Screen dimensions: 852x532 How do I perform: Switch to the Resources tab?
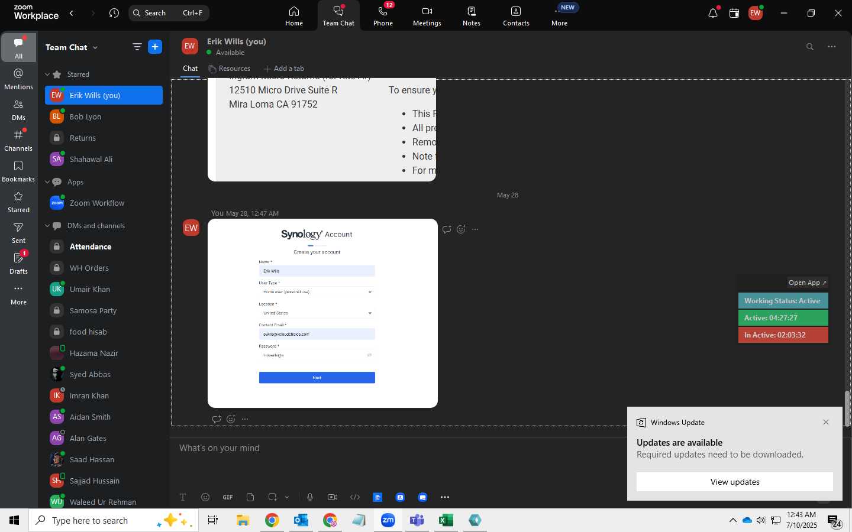tap(229, 69)
